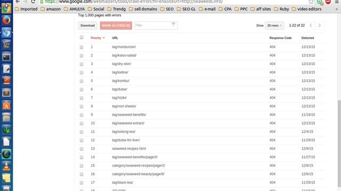
Task: Open the tag/hiziki/ URL link
Action: coord(119,98)
